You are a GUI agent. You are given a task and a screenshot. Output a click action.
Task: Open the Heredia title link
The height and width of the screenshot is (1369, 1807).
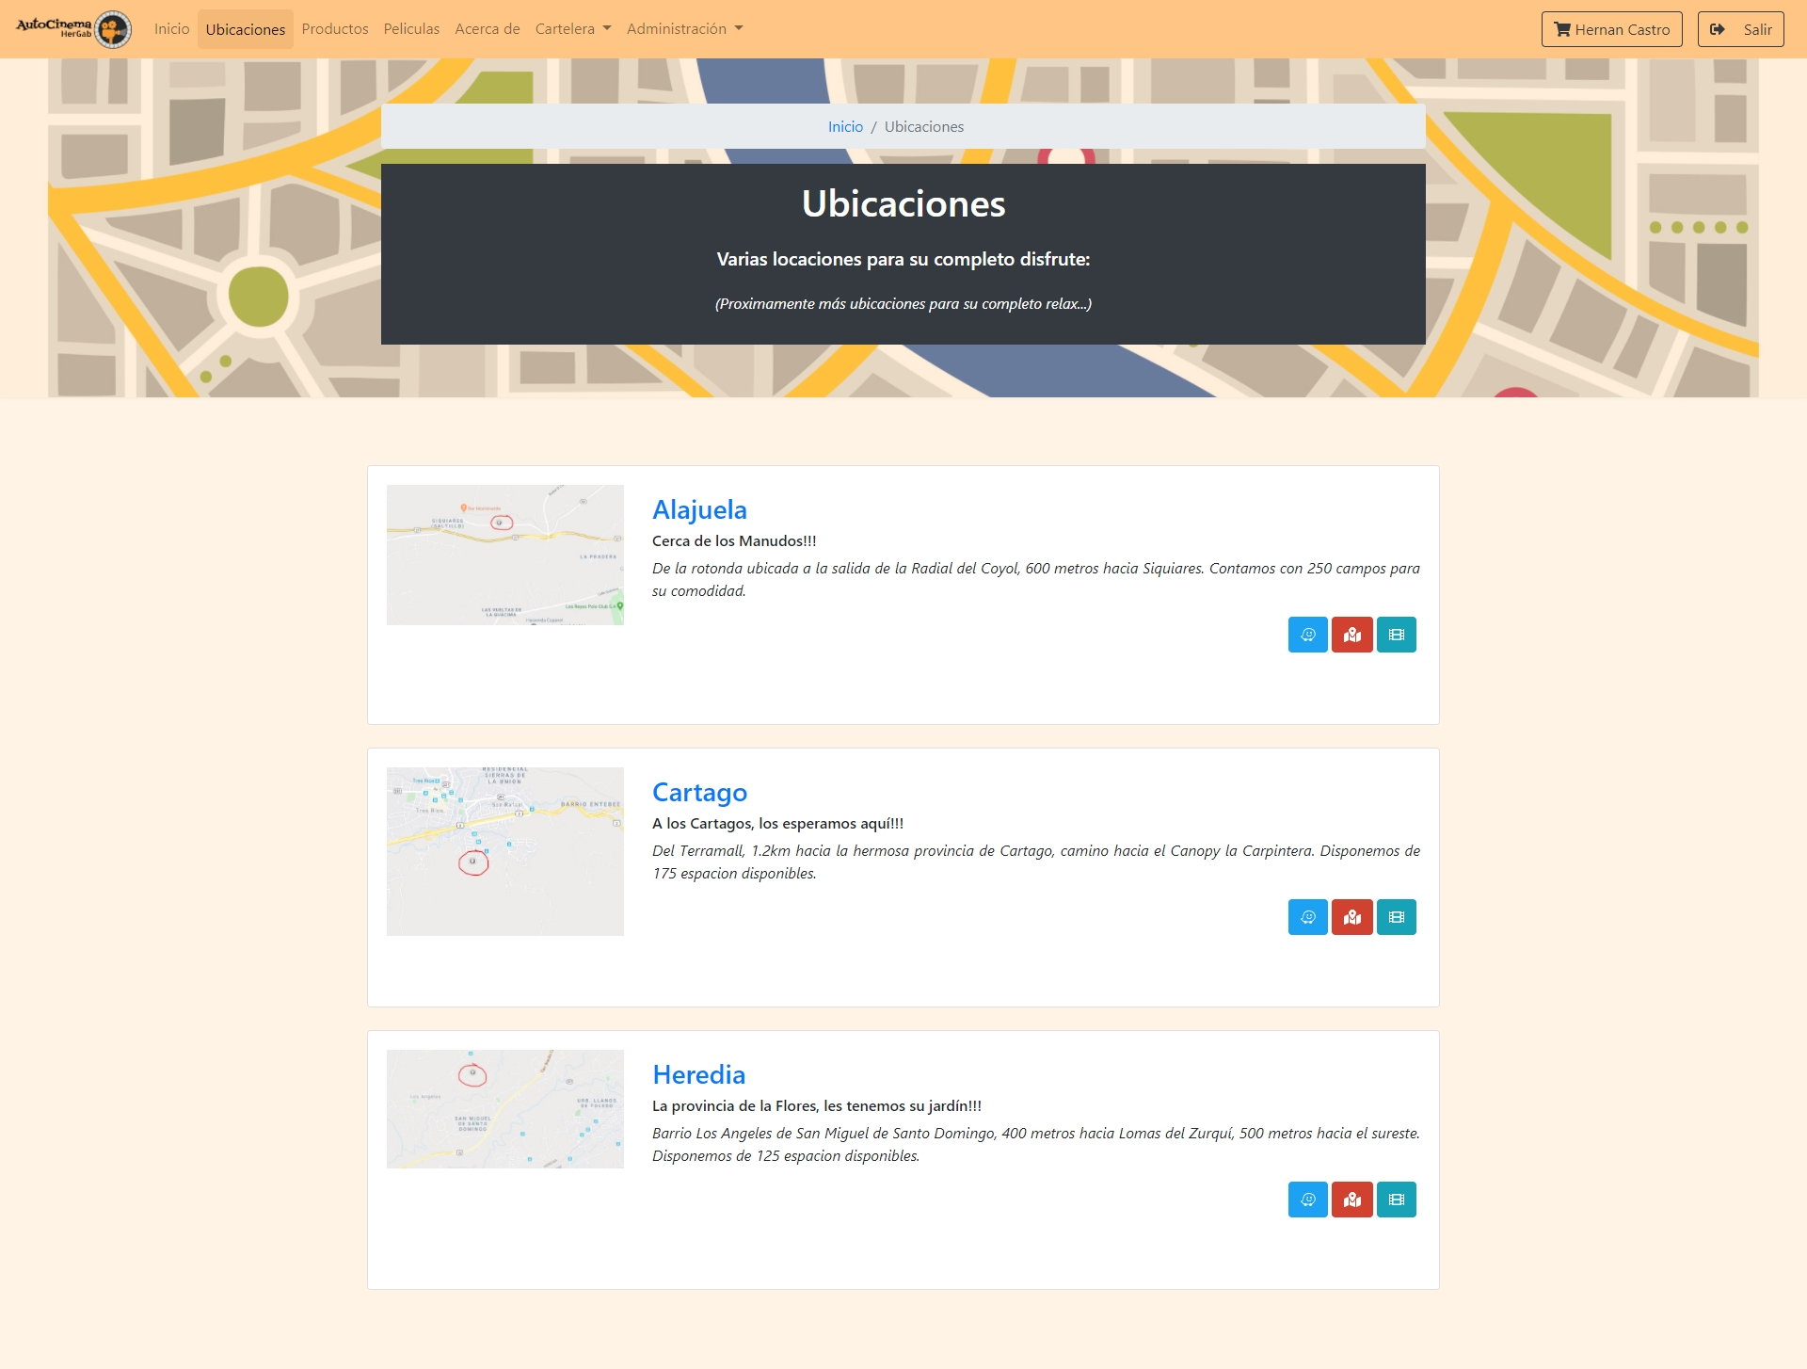click(x=698, y=1074)
